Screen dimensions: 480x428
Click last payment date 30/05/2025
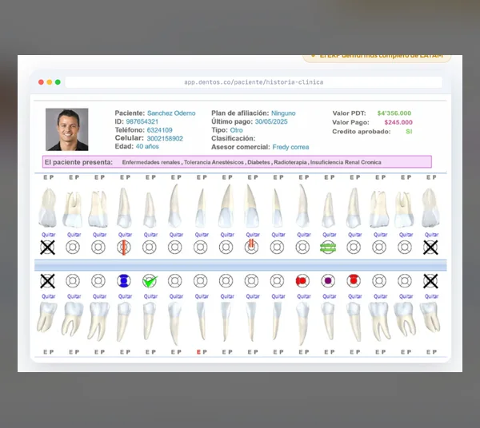271,121
